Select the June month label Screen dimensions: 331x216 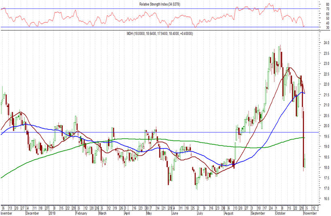tap(175, 212)
